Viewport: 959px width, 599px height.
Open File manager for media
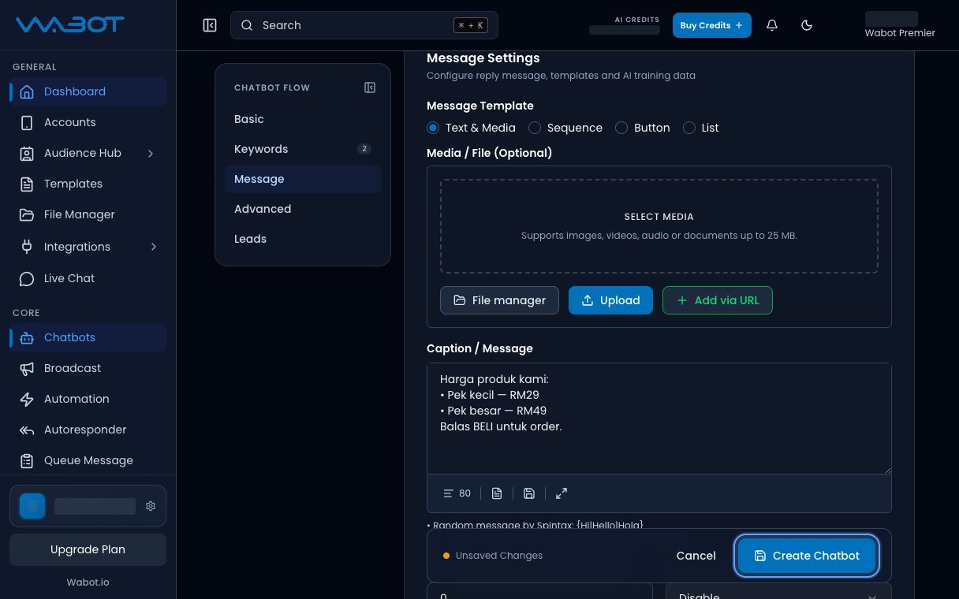[499, 300]
